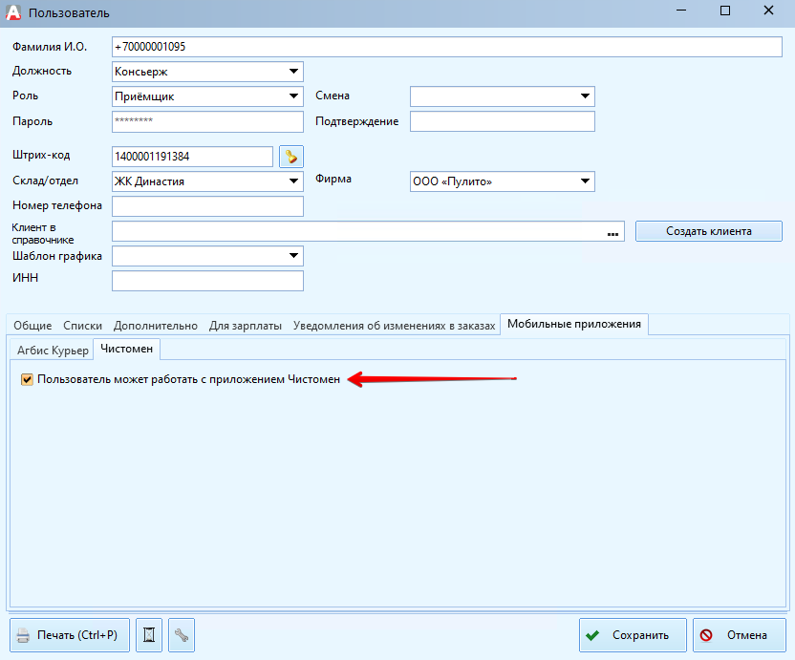This screenshot has width=795, height=660.
Task: Click the barcode generate stamp icon
Action: click(x=290, y=157)
